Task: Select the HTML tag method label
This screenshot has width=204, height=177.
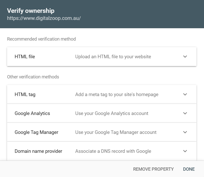Action: [x=25, y=95]
